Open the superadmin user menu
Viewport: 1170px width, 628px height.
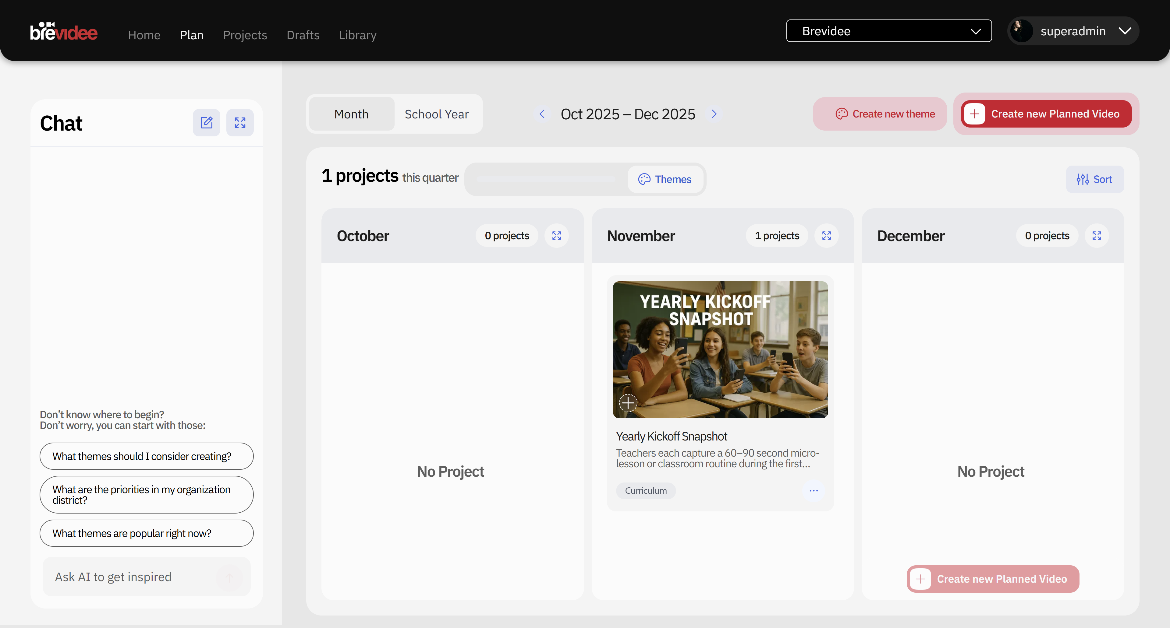[x=1073, y=31]
